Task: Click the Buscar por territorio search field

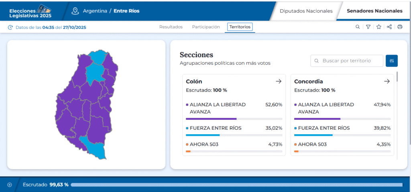Action: pos(347,61)
